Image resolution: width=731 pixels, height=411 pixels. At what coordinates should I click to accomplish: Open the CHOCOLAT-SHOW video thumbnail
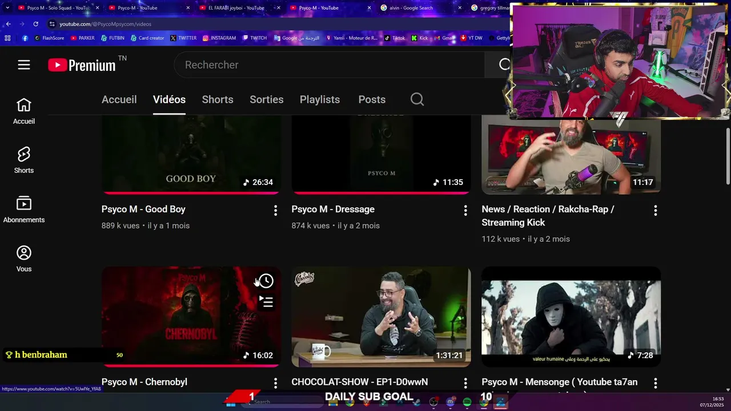point(381,317)
